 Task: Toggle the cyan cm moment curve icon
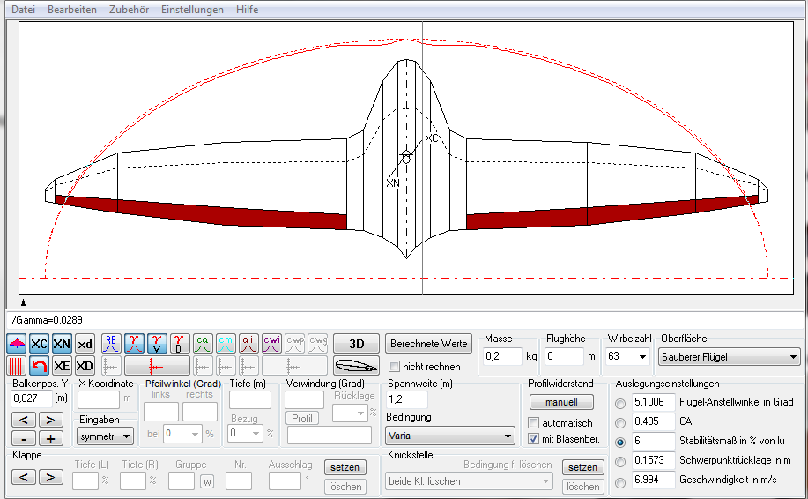click(226, 344)
